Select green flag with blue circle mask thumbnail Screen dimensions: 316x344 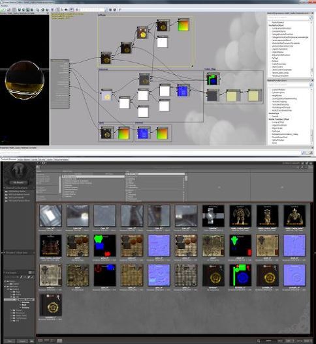click(x=240, y=275)
